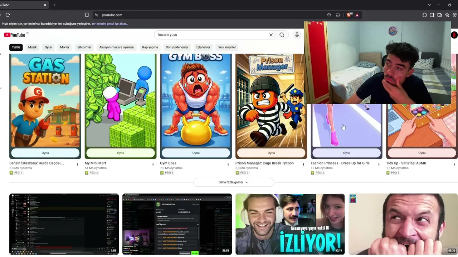Open the Tidy Up - Satisfeel ASMR title
458x257 pixels.
[x=406, y=163]
